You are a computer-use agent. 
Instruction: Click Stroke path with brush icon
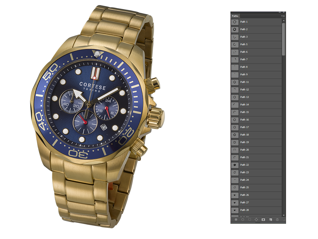coord(243,219)
